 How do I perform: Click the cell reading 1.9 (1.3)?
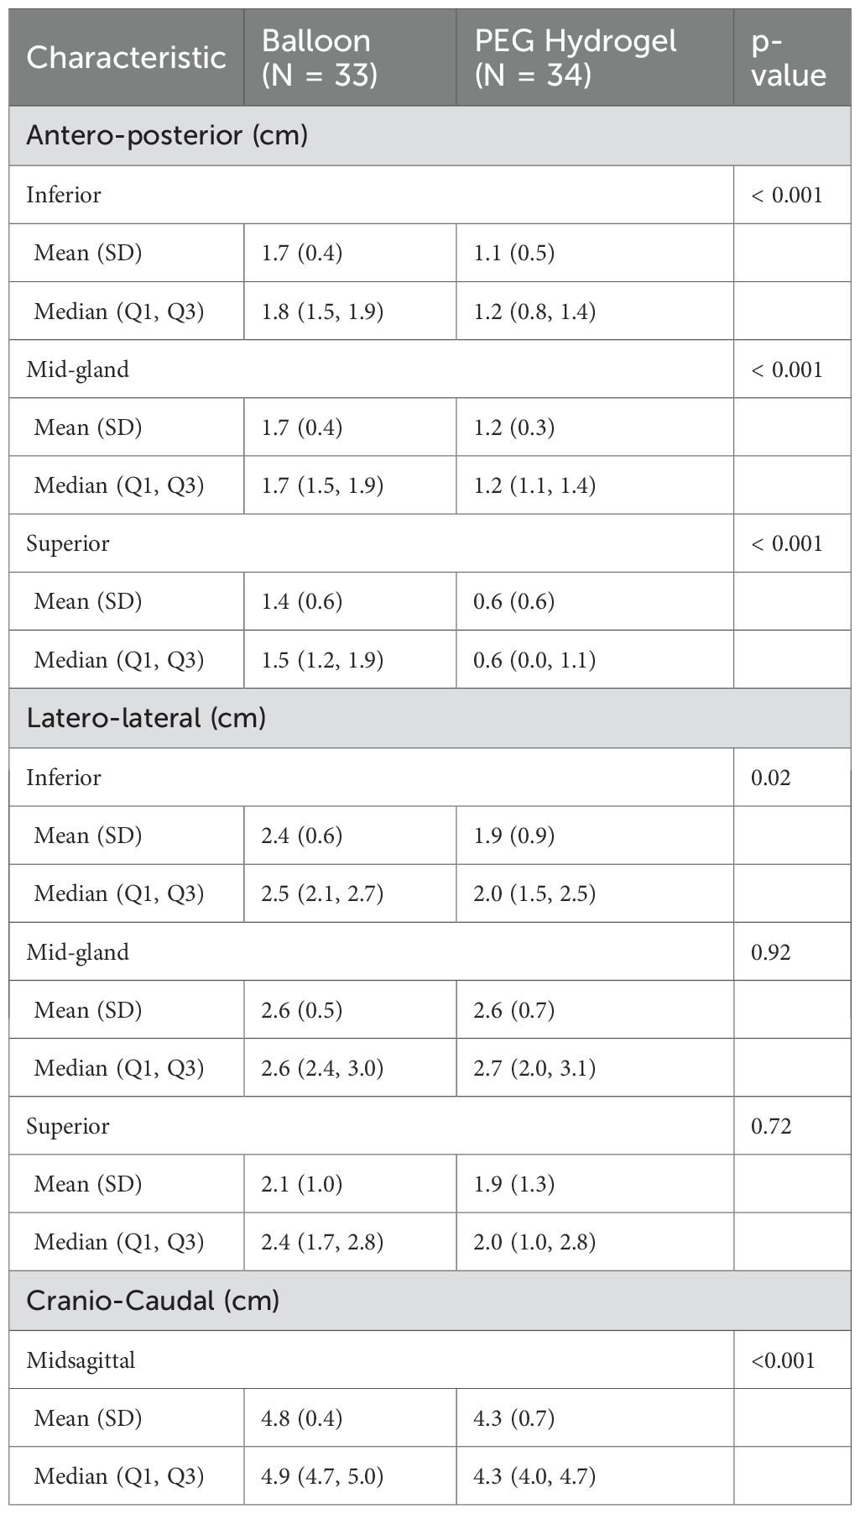[514, 1184]
